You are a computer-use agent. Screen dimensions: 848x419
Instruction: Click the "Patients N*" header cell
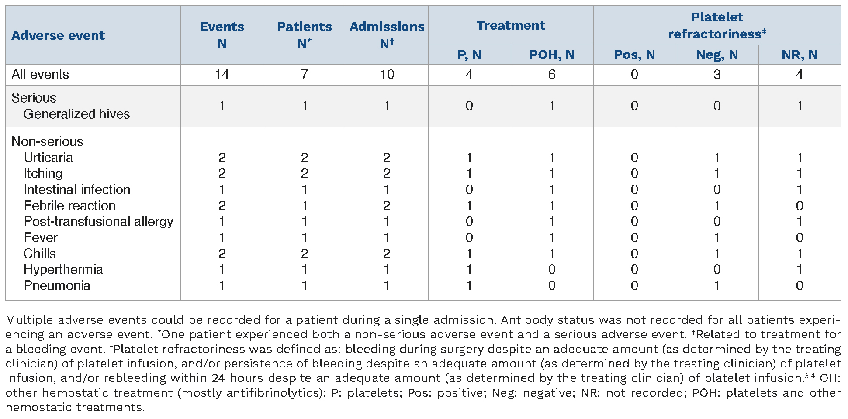pyautogui.click(x=304, y=35)
